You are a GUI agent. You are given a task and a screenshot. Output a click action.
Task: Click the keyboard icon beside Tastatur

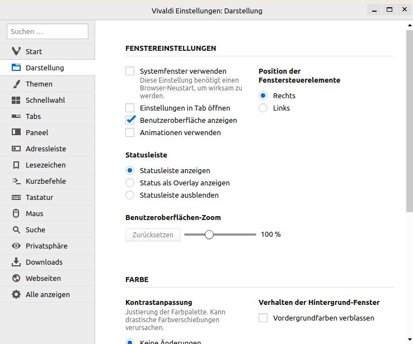(16, 197)
